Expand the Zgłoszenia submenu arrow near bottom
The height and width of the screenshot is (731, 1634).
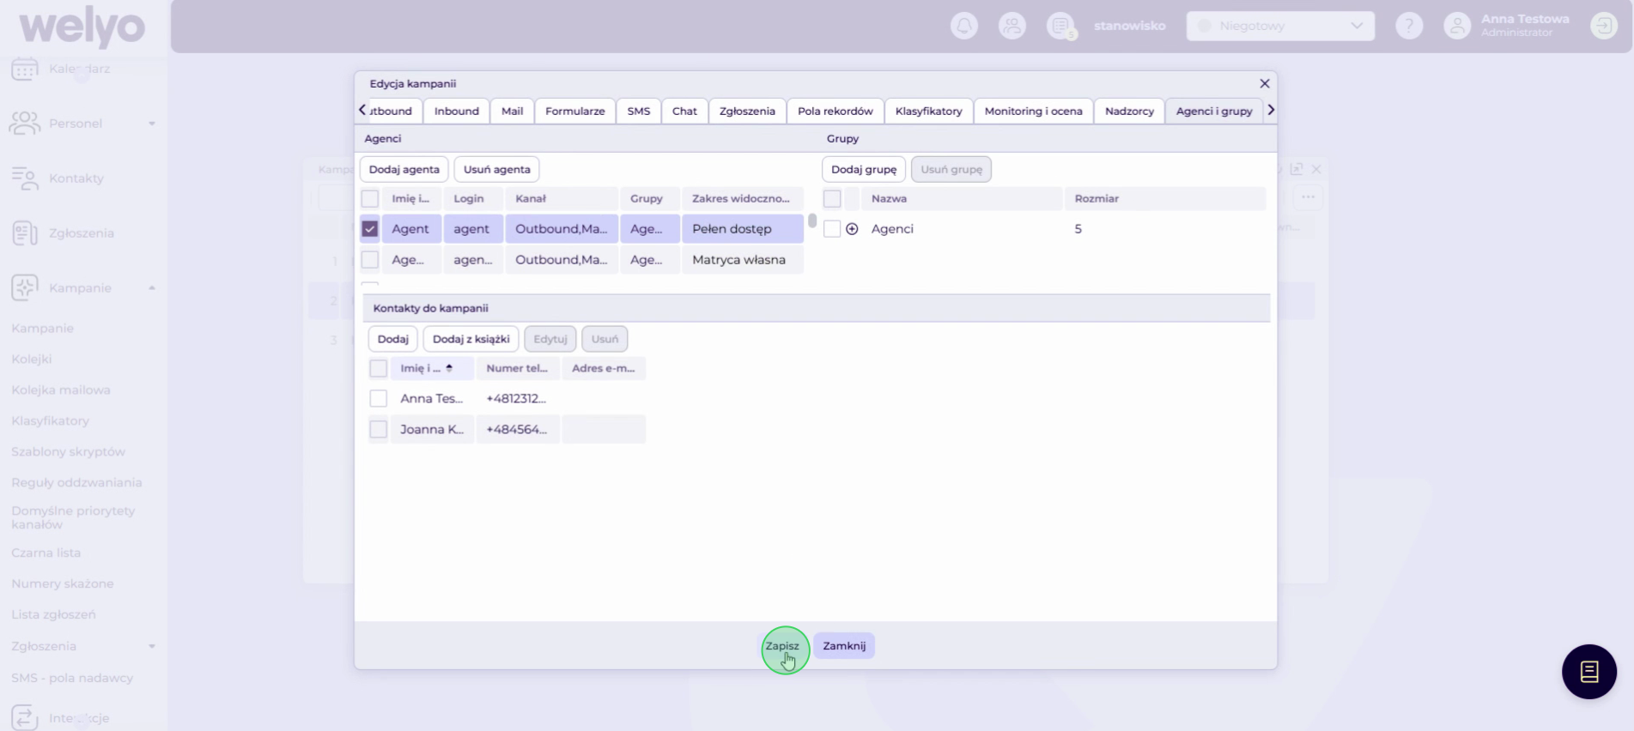click(152, 647)
